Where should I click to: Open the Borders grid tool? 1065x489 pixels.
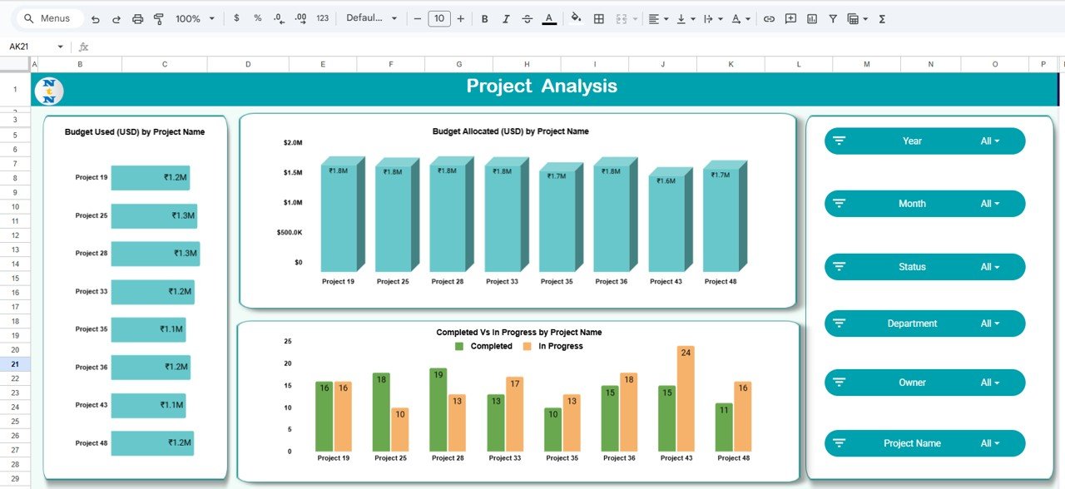(598, 18)
